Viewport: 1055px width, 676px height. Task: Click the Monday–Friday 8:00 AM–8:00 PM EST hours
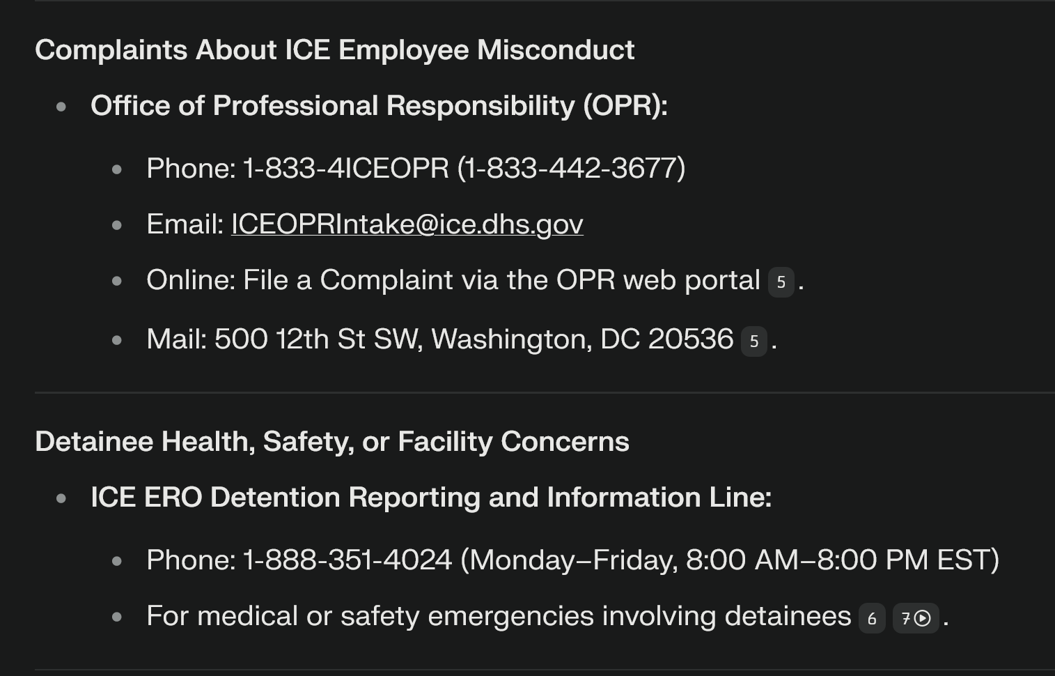coord(730,560)
